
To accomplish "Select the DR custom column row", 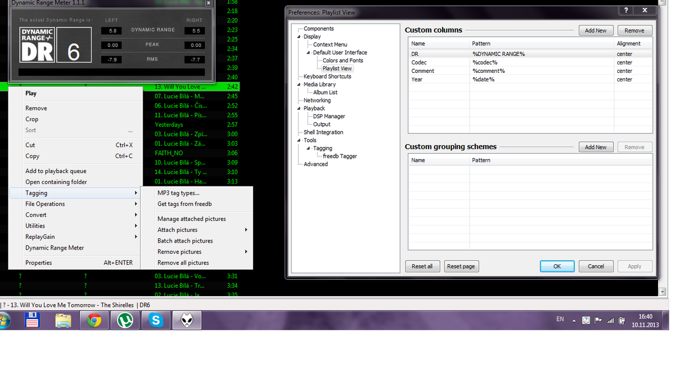I will click(x=530, y=54).
